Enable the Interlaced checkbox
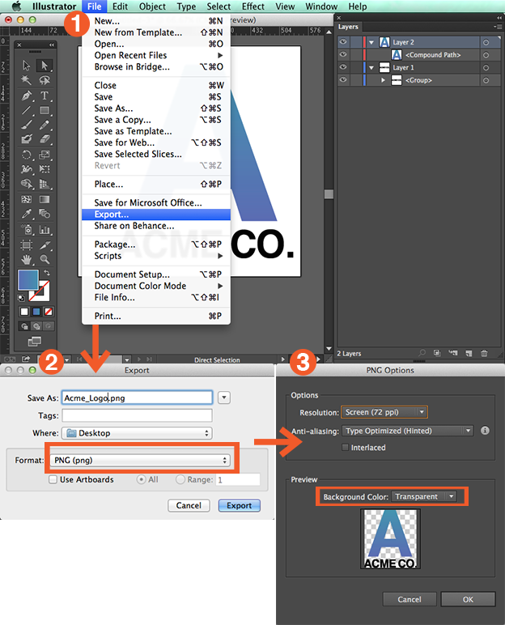Image resolution: width=505 pixels, height=625 pixels. click(346, 448)
